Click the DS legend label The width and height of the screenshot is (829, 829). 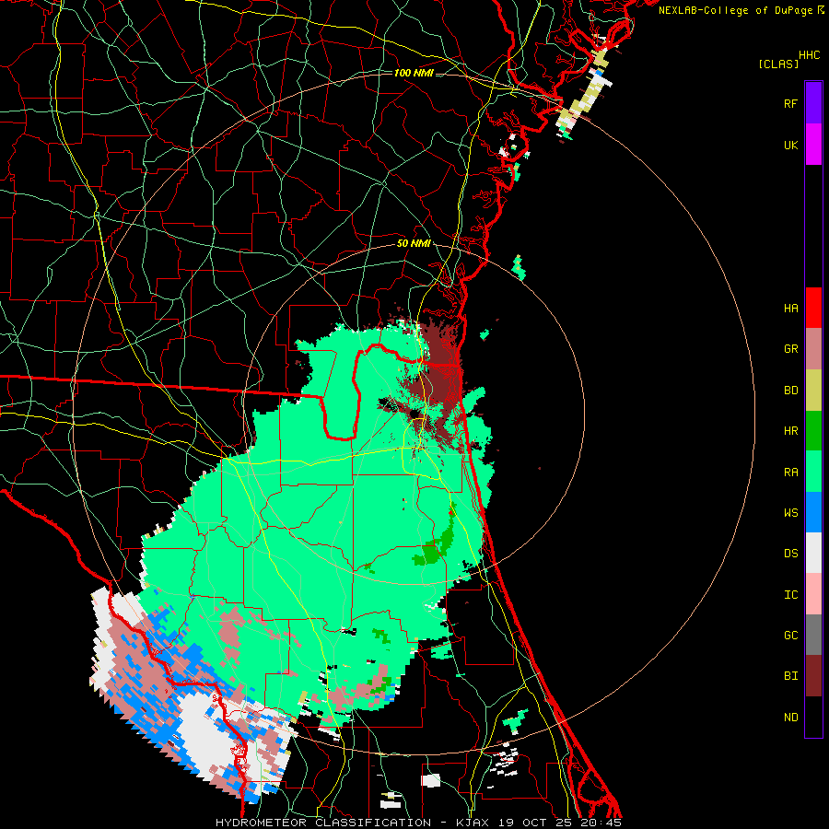point(791,554)
